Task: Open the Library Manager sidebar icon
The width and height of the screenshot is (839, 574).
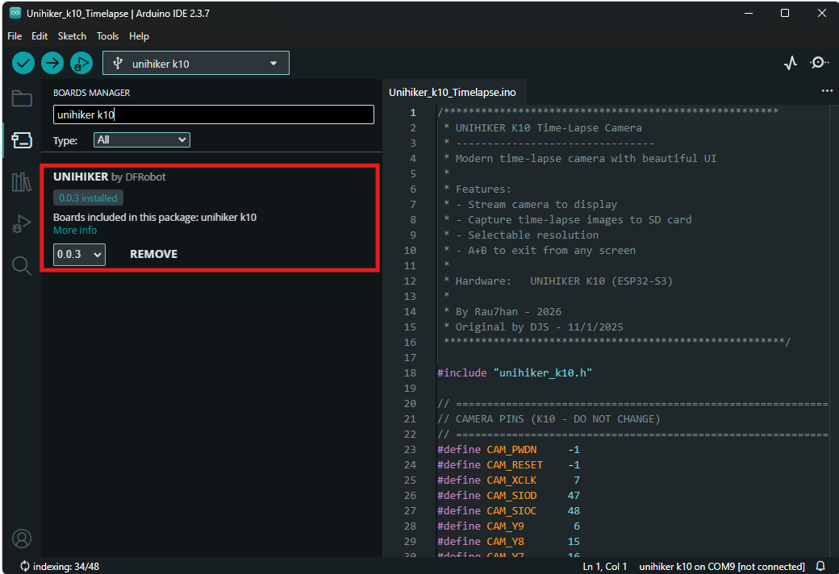Action: pos(22,182)
